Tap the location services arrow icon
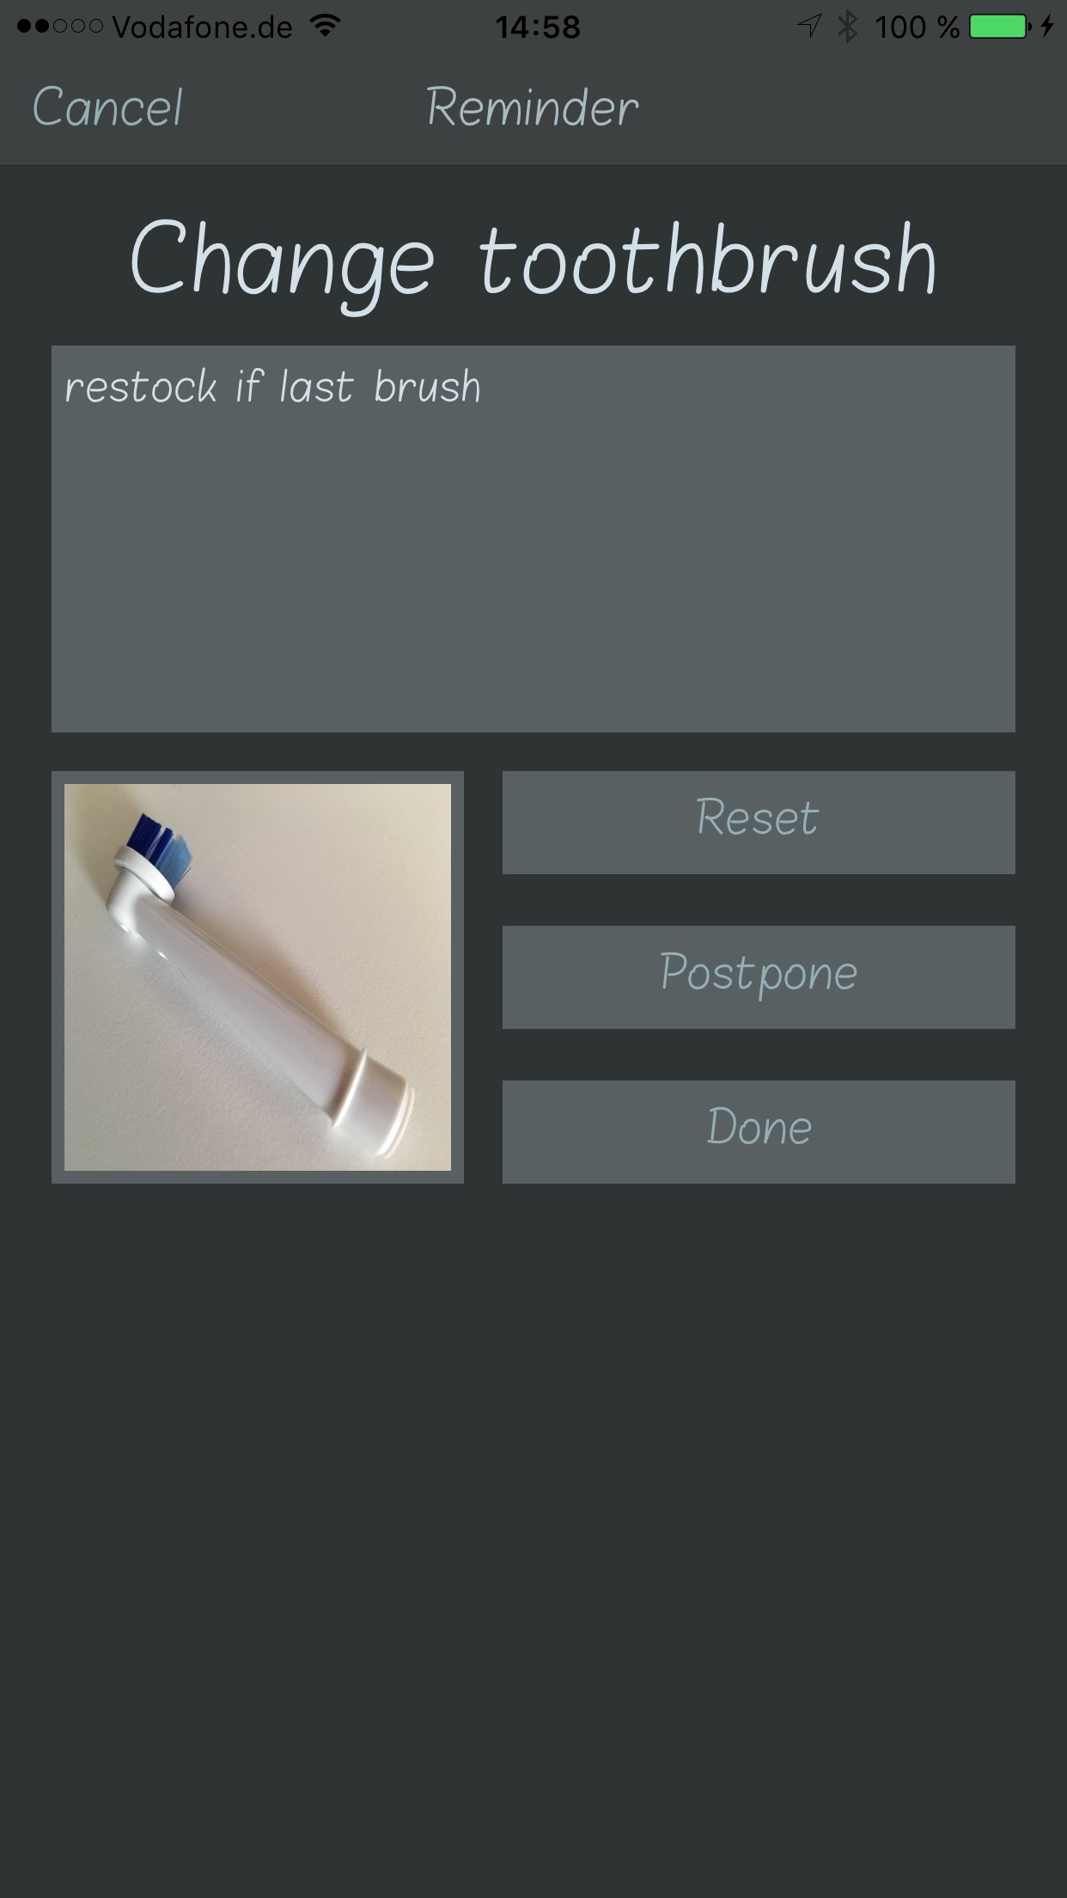The height and width of the screenshot is (1898, 1067). click(808, 27)
